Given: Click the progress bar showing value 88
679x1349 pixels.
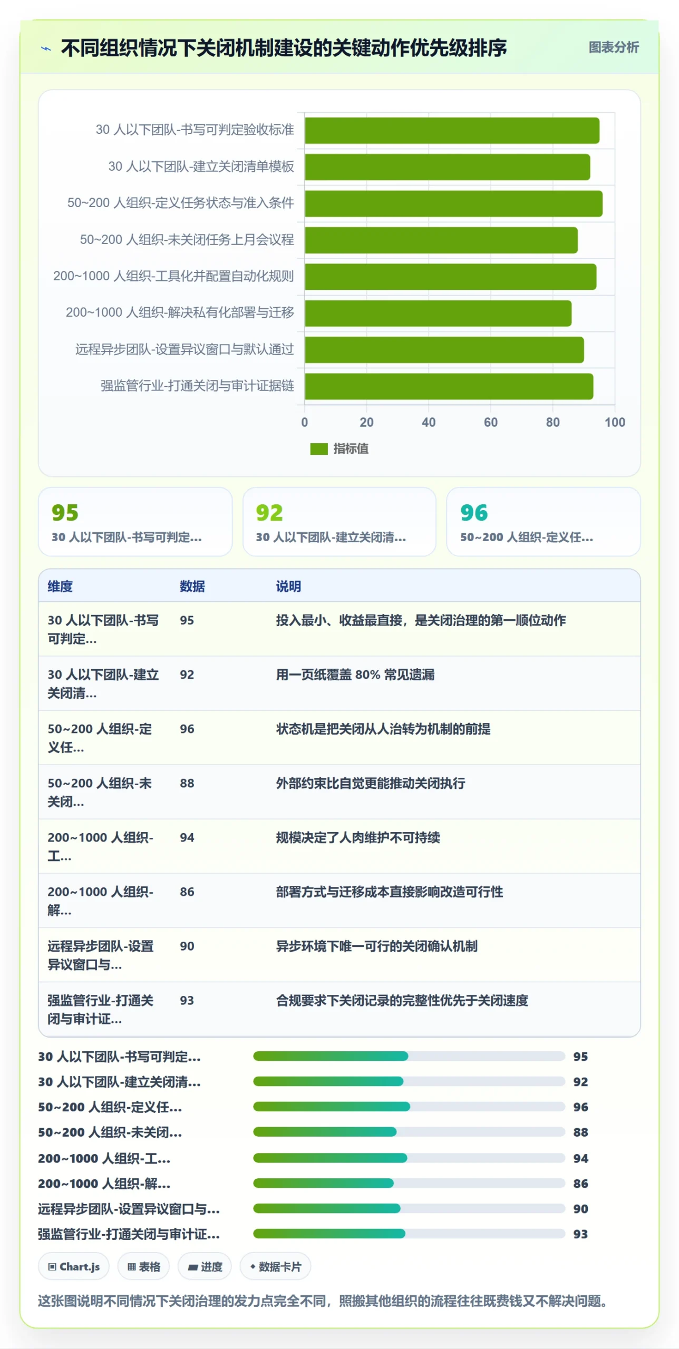Looking at the screenshot, I should click(409, 1132).
